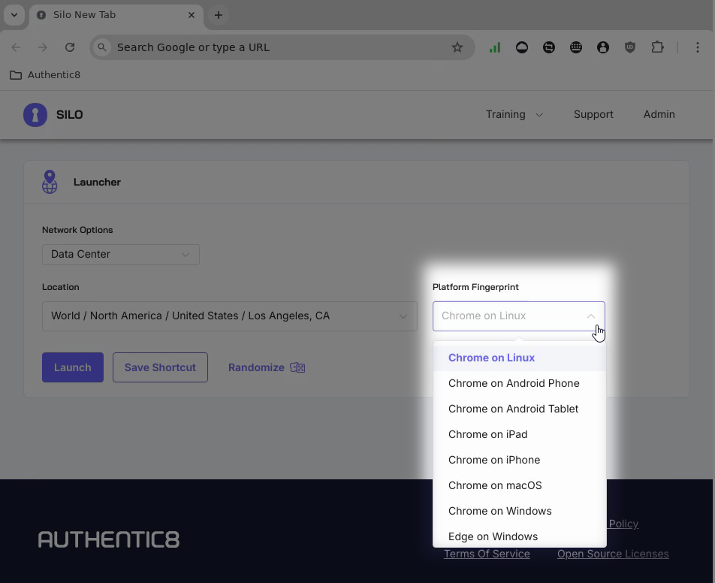Close the Silo New Tab tab
The image size is (715, 583).
(192, 15)
